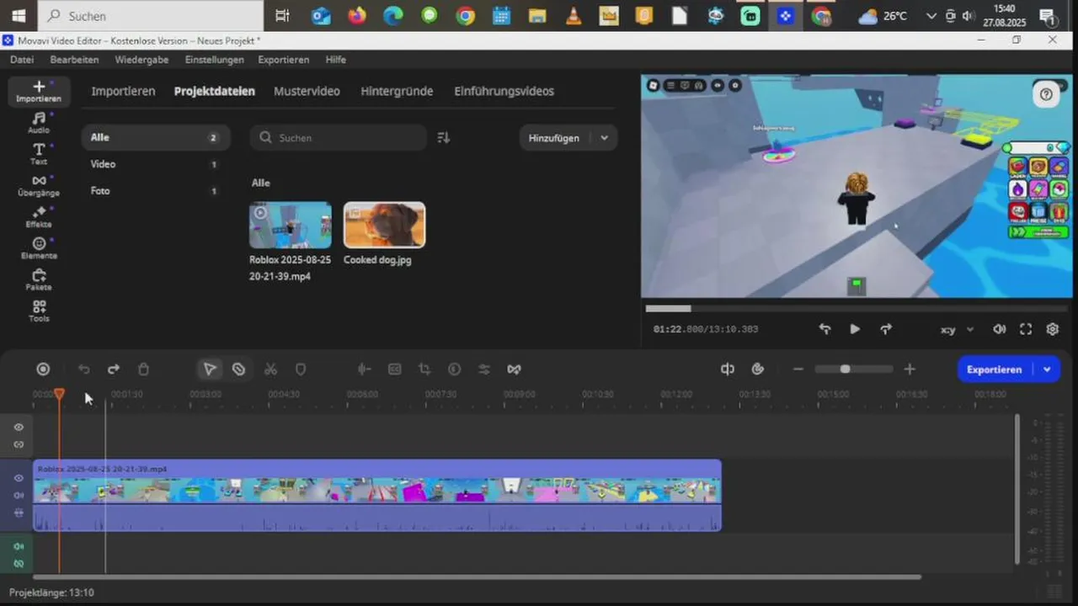Switch to the Importieren tab

pos(123,91)
